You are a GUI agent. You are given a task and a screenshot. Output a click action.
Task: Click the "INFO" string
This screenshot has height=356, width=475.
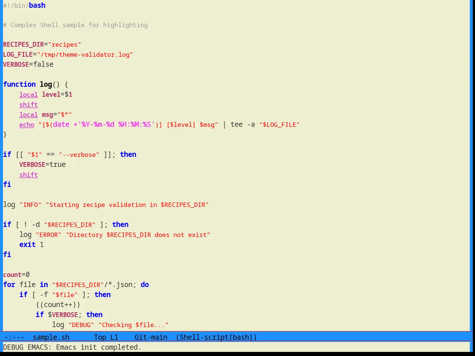30,205
